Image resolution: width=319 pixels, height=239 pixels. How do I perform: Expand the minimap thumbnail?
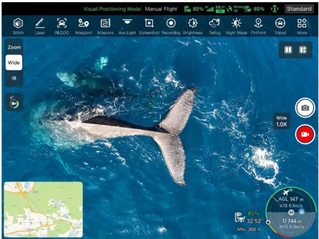[x=43, y=209]
